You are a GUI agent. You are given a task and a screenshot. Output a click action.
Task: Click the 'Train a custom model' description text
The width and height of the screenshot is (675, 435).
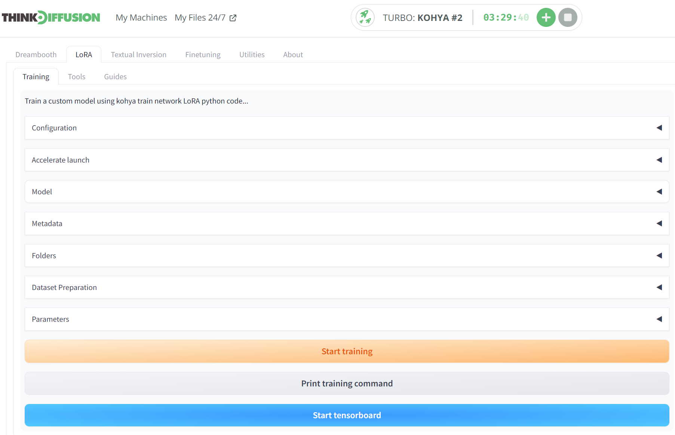coord(136,101)
